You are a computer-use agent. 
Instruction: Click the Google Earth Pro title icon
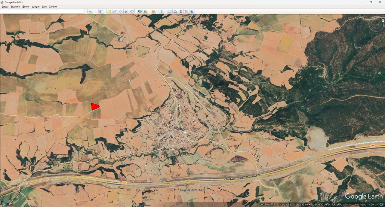[x=2, y=2]
